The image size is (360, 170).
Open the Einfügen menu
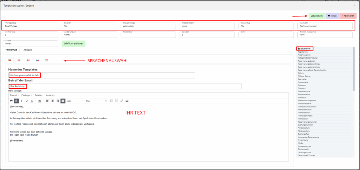pyautogui.click(x=27, y=95)
